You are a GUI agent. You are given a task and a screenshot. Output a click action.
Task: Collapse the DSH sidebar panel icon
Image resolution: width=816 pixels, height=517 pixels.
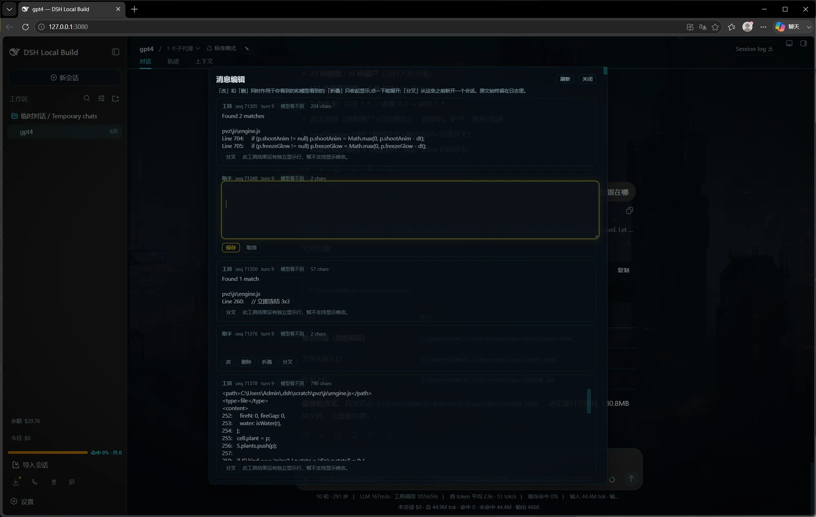click(x=116, y=52)
